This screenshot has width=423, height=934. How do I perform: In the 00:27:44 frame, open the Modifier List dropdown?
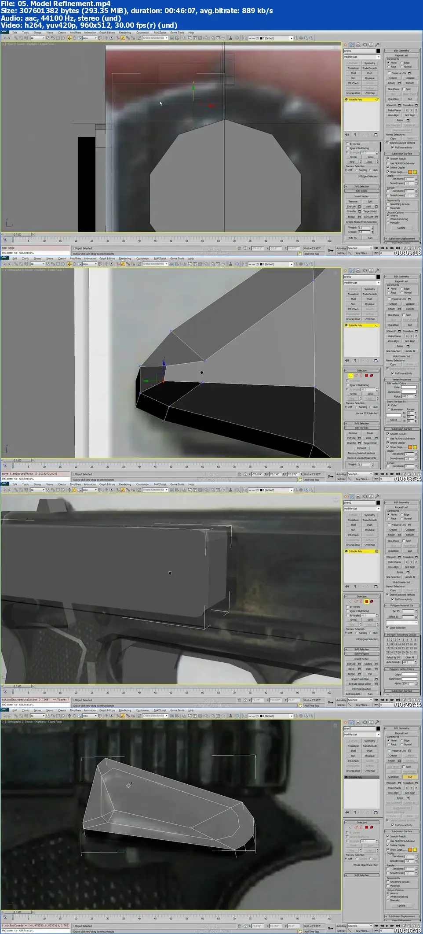[361, 509]
